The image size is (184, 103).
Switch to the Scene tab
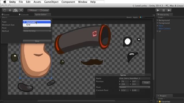click(x=5, y=15)
